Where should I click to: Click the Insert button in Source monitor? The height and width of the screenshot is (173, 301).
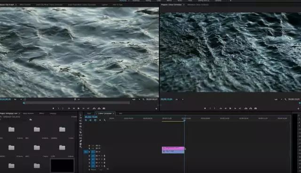coord(94,109)
